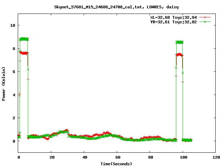This screenshot has width=223, height=167.
Task: Click y-axis tick label '4'
Action: [x=14, y=95]
